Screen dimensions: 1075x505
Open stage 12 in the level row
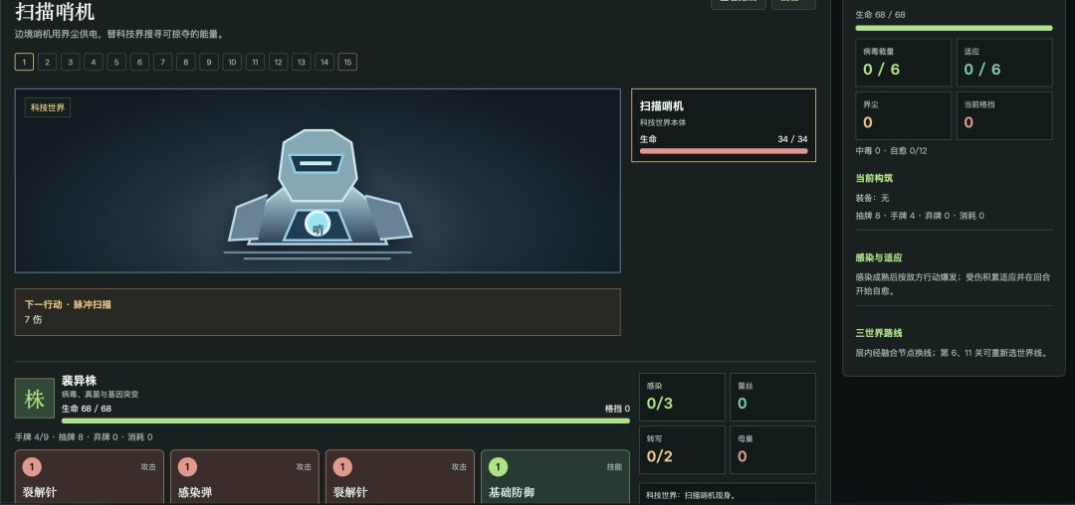click(x=278, y=63)
